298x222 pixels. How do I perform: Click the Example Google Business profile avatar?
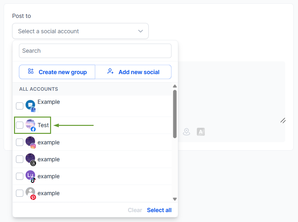30,105
